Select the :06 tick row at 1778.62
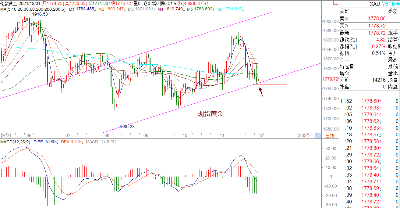 [370, 121]
